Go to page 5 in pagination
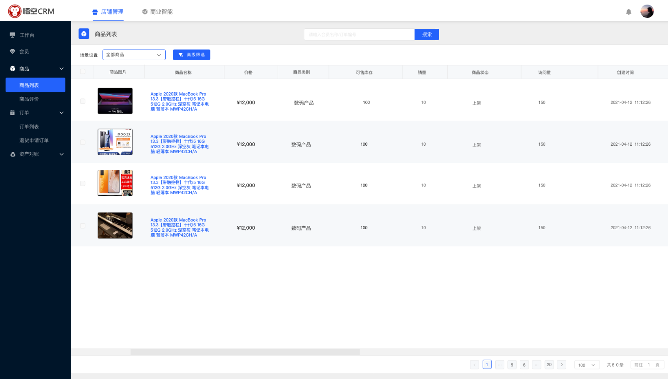Viewport: 668px width, 379px height. coord(512,365)
